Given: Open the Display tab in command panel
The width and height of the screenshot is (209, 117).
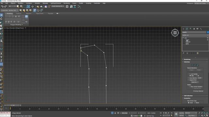Looking at the screenshot, I should [x=197, y=29].
